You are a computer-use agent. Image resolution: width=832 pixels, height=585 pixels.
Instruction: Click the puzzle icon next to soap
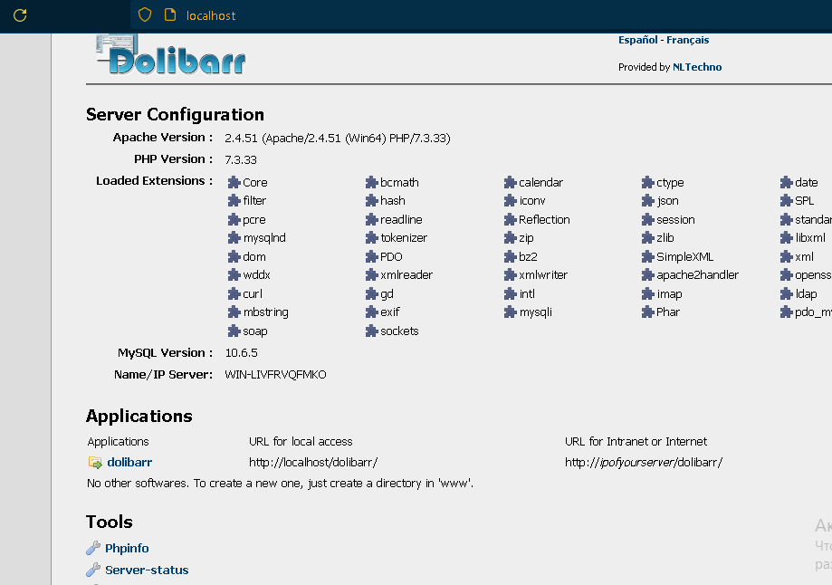(234, 331)
